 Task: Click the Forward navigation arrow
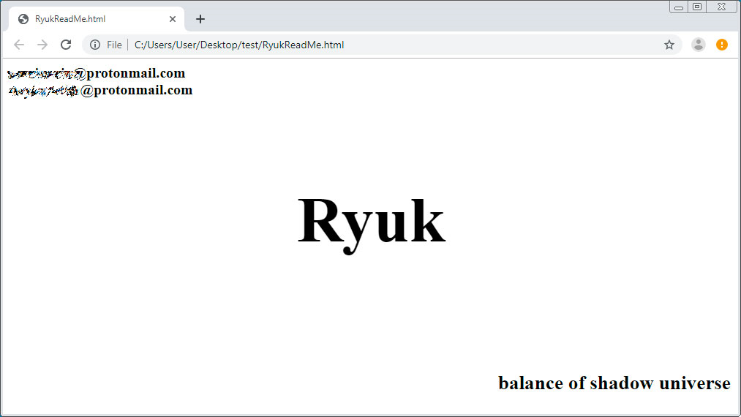tap(42, 45)
